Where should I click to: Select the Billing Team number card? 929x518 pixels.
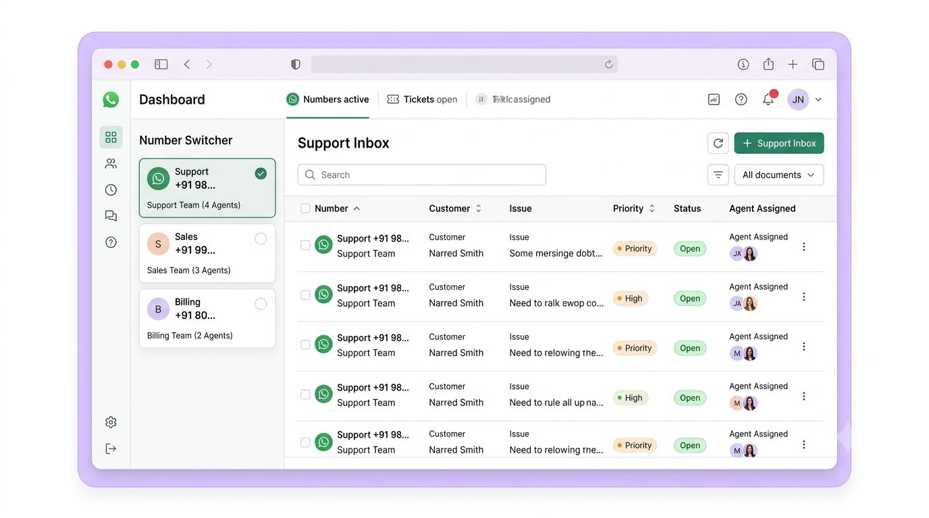click(207, 318)
